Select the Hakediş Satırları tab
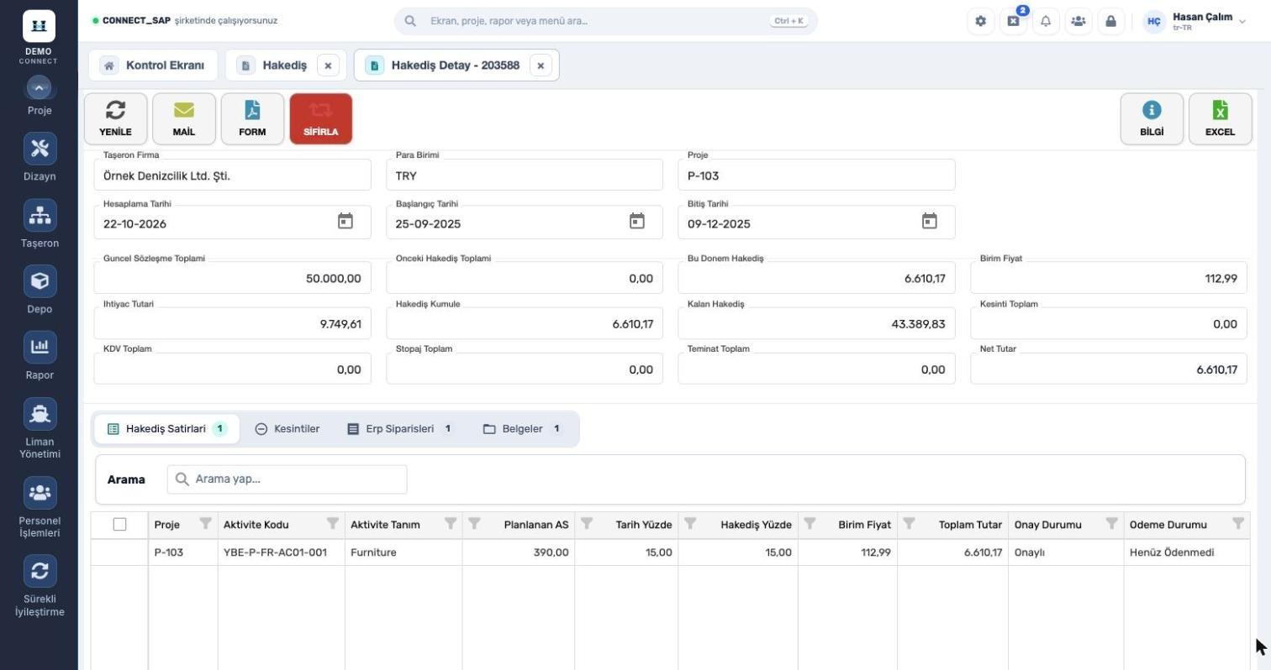The image size is (1271, 670). tap(166, 429)
